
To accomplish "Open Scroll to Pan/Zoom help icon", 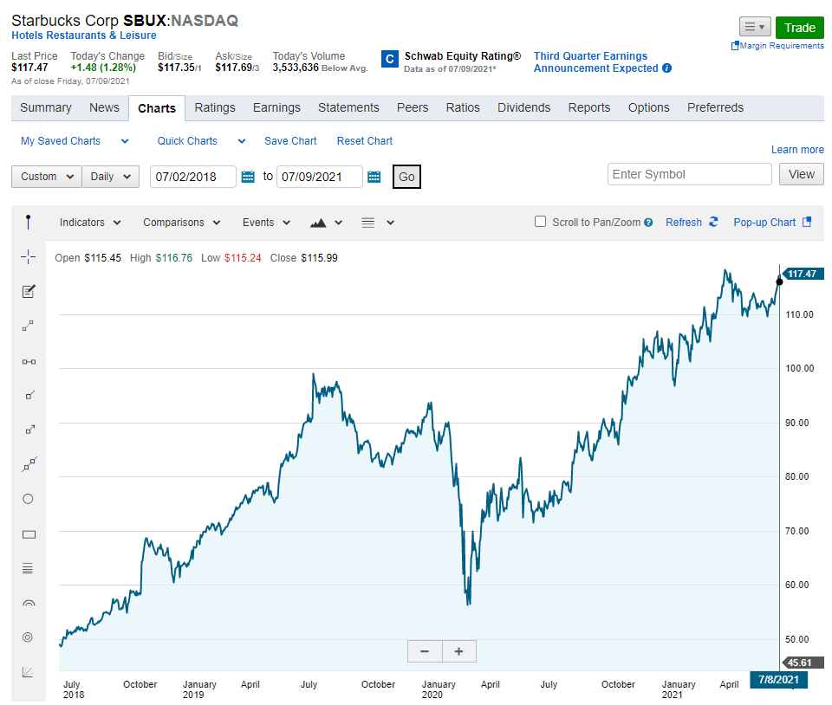I will (648, 223).
